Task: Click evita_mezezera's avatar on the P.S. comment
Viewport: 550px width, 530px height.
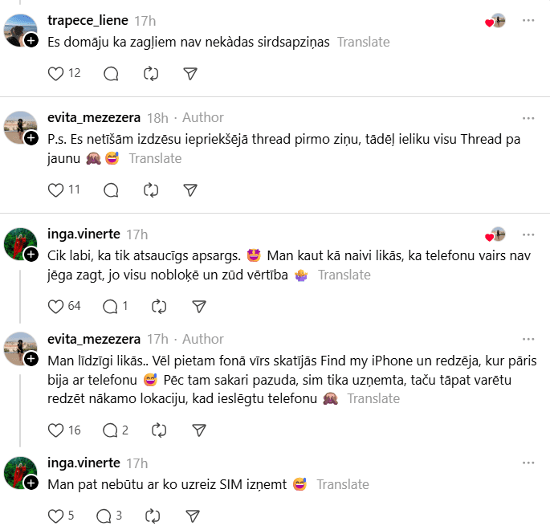Action: coord(20,127)
